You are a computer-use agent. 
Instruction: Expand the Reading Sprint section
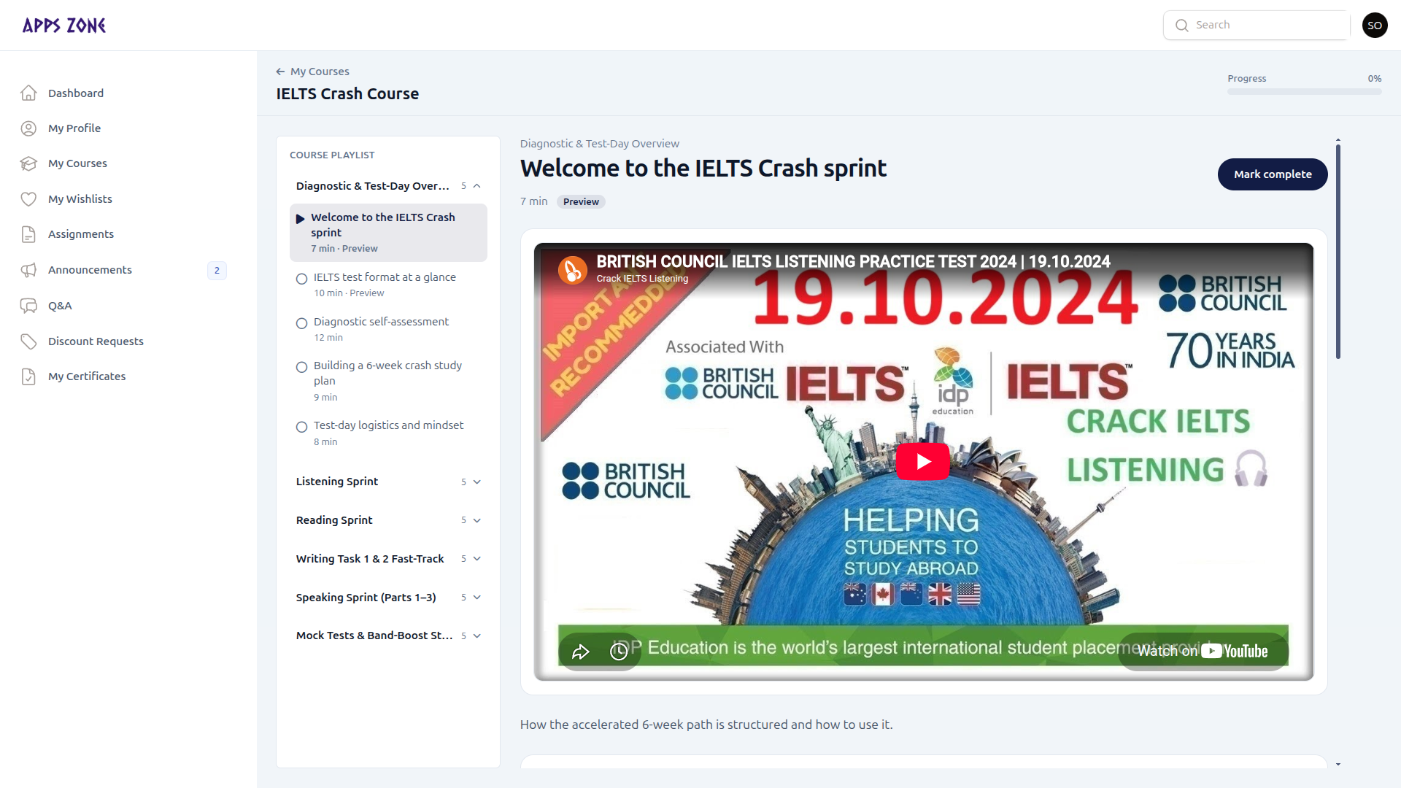pyautogui.click(x=388, y=520)
